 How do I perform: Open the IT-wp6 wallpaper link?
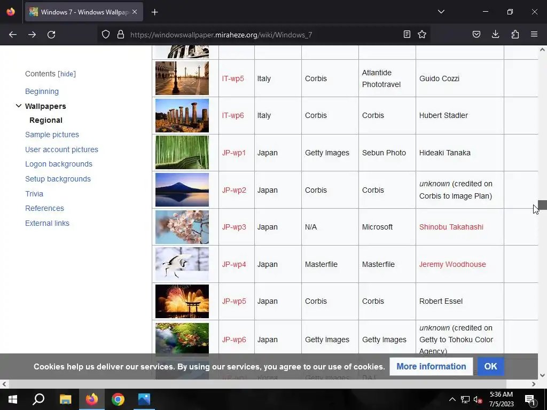click(x=233, y=115)
